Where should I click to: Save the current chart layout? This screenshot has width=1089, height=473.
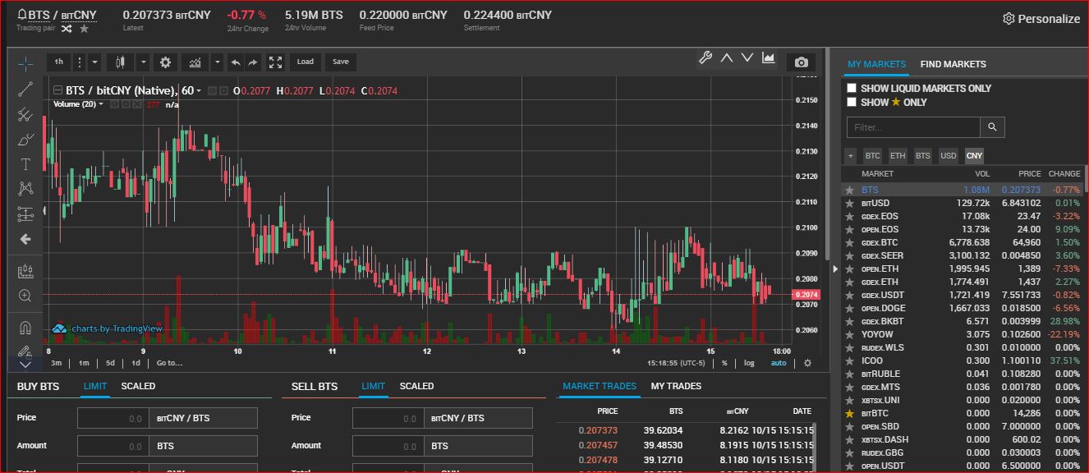[341, 62]
